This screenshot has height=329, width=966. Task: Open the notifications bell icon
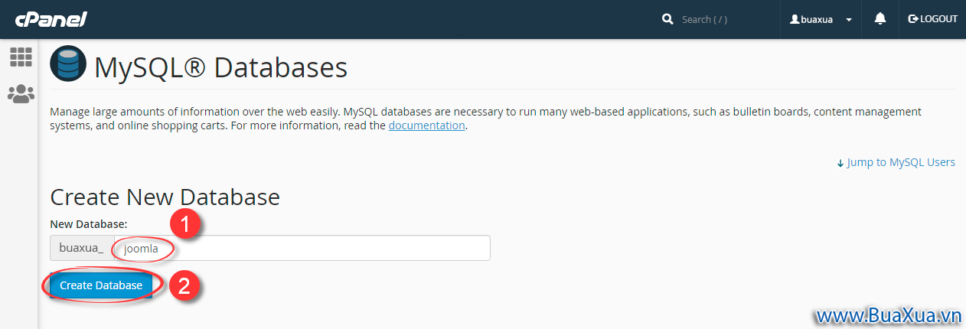pyautogui.click(x=880, y=19)
